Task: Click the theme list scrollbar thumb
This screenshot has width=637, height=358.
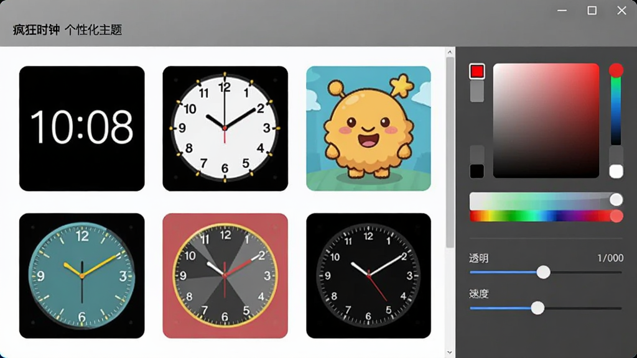Action: click(x=450, y=152)
